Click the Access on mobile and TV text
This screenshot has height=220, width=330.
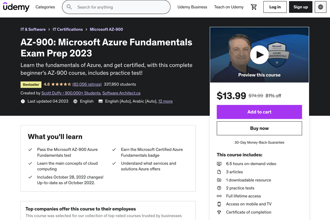coord(249,204)
